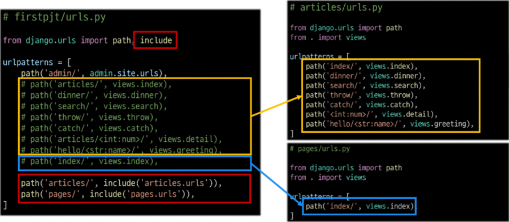Click path('search/', views.search) in articles/urls.py
Viewport: 509px width, 222px height.
click(366, 86)
